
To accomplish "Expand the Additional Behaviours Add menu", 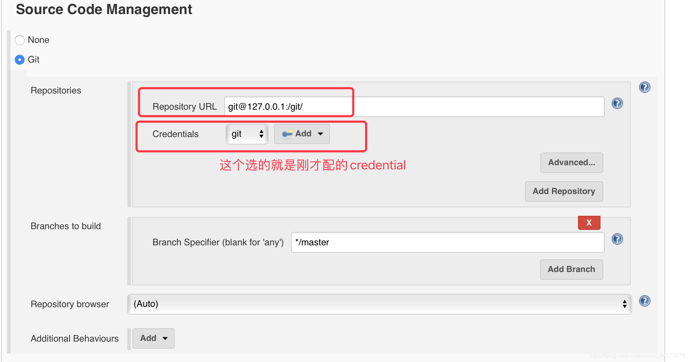I will 154,338.
